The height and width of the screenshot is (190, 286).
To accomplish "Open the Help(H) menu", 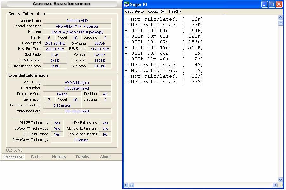I will [175, 11].
